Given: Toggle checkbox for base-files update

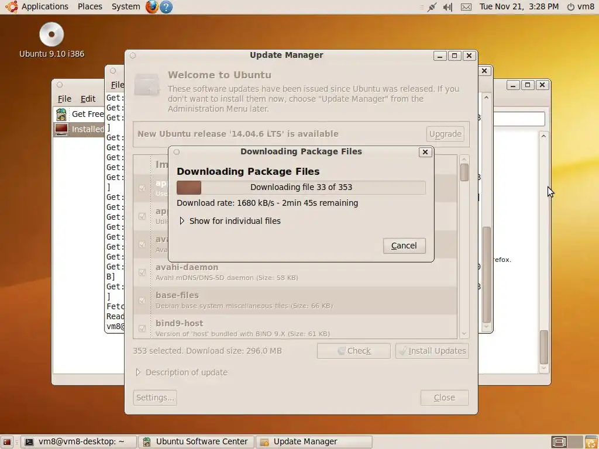Looking at the screenshot, I should tap(142, 301).
